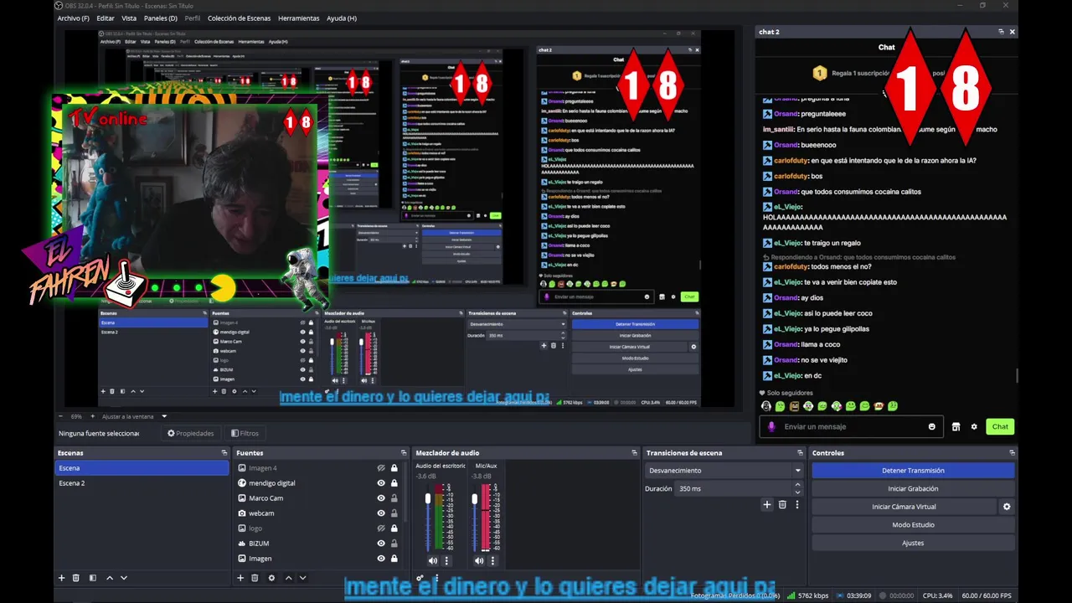Image resolution: width=1072 pixels, height=603 pixels.
Task: Open Desvanecimiento transition dropdown
Action: [724, 471]
